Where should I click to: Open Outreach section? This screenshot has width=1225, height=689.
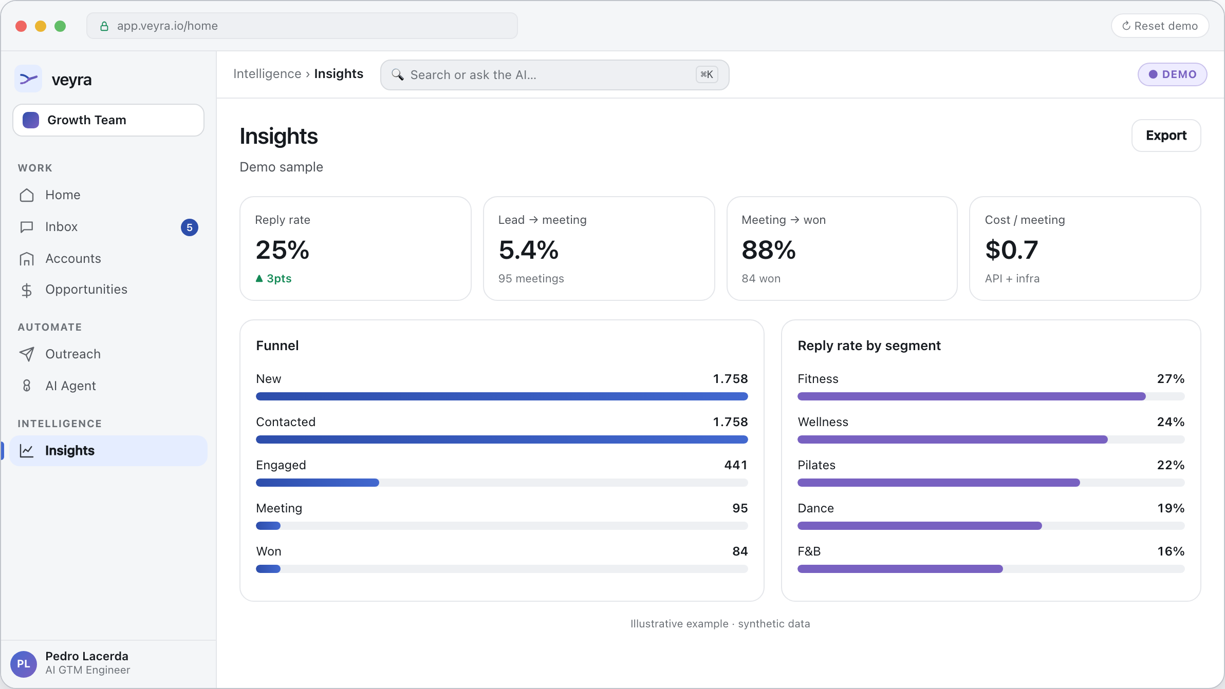[108, 354]
